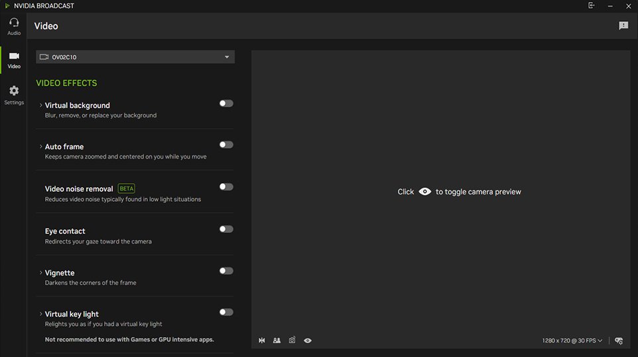Screen dimensions: 638x357
Task: Turn on Video noise removal toggle
Action: pyautogui.click(x=226, y=187)
